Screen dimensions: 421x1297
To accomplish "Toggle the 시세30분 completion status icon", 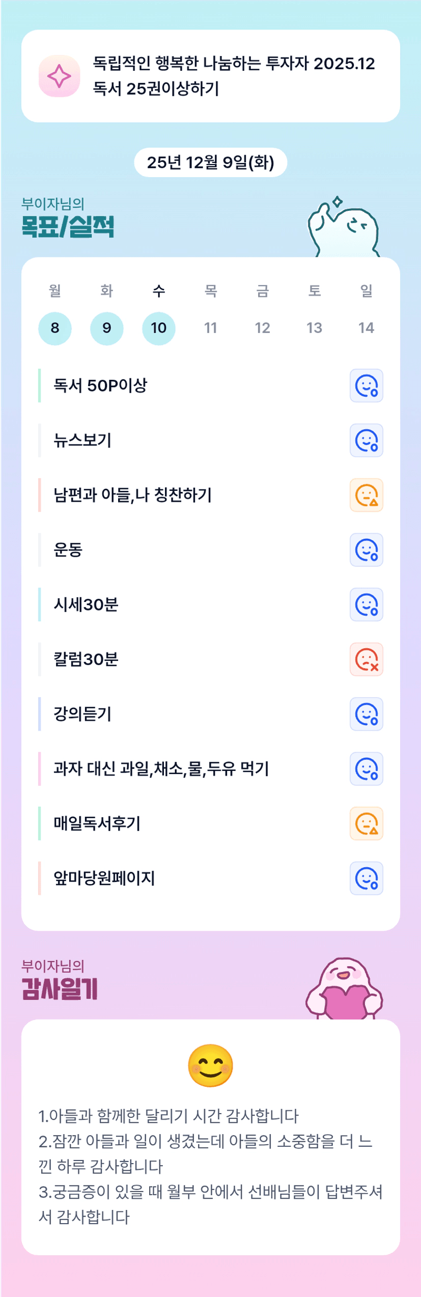I will [x=366, y=604].
